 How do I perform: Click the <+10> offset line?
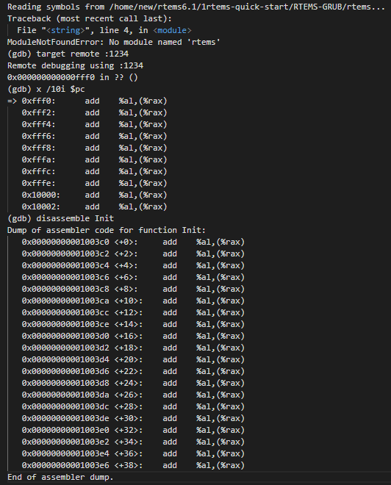tap(133, 301)
